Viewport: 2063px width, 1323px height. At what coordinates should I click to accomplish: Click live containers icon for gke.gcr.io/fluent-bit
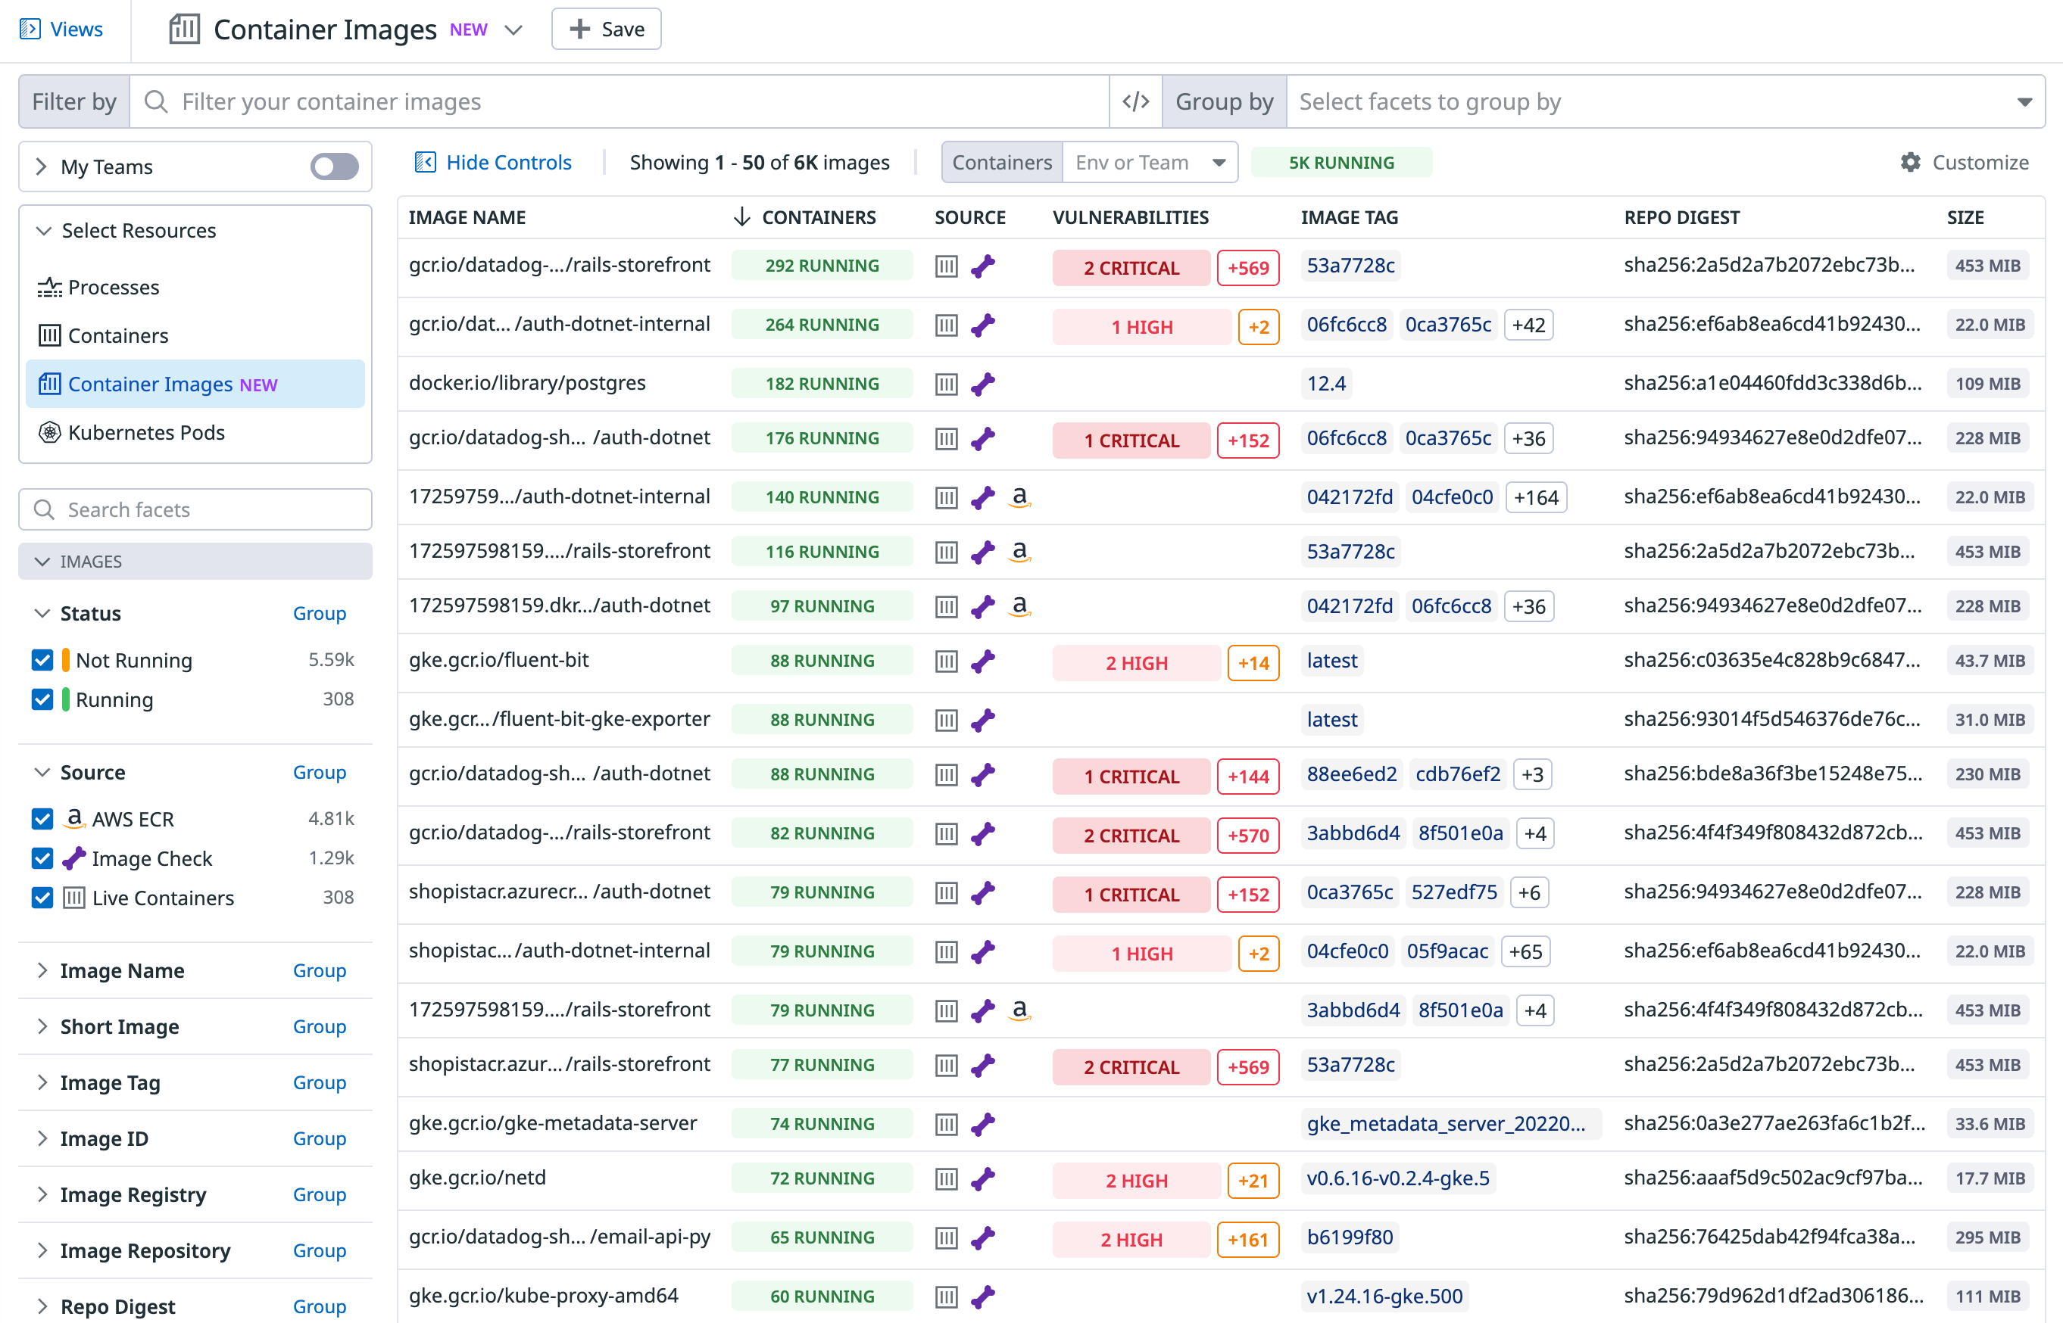tap(945, 661)
